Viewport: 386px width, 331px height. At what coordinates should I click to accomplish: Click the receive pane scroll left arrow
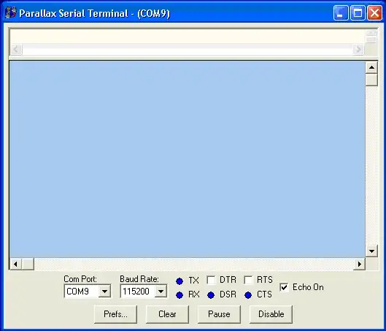pos(15,264)
